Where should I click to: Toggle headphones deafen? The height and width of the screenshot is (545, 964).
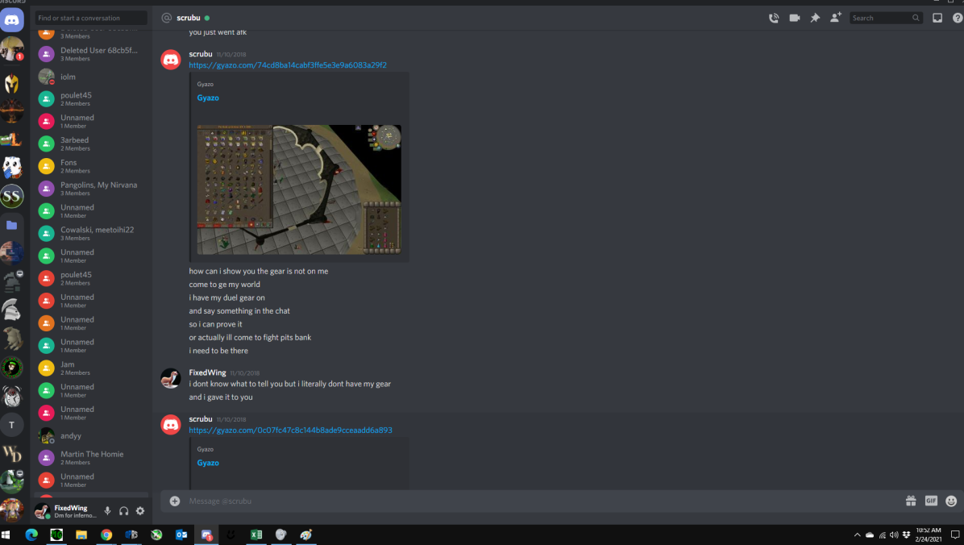tap(123, 510)
